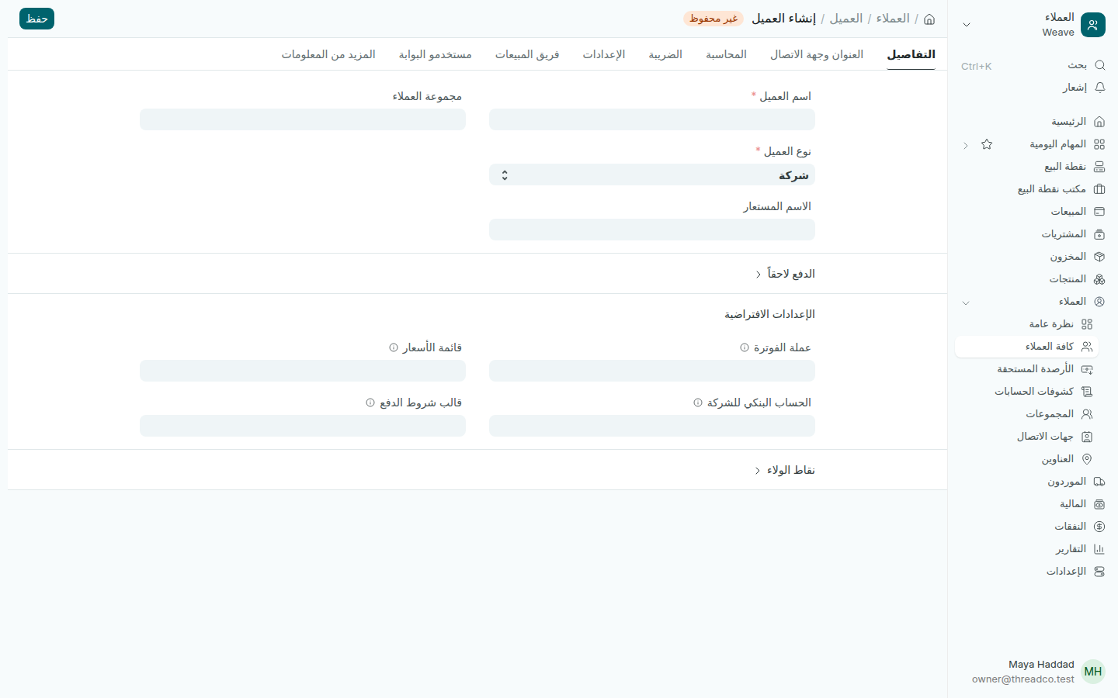Screen dimensions: 1118x698
Task: Open the search magnifier icon in sidebar
Action: coord(1099,65)
